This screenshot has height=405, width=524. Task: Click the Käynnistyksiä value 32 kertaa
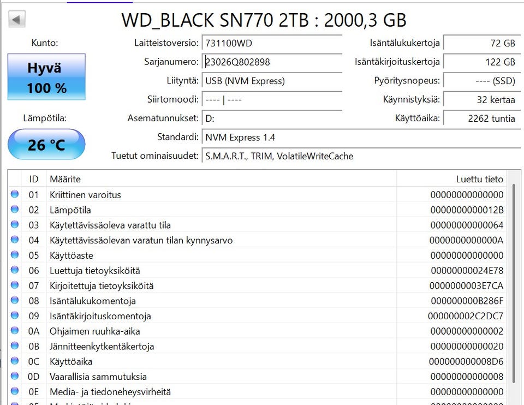pyautogui.click(x=482, y=99)
